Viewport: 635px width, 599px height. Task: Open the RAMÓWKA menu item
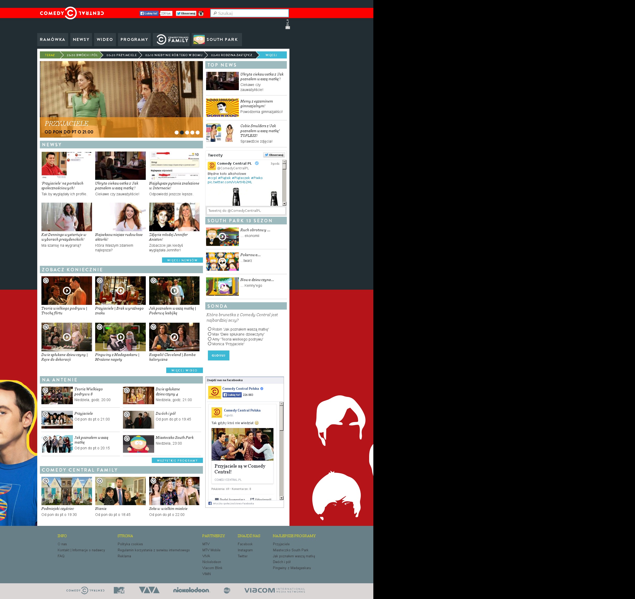(52, 40)
